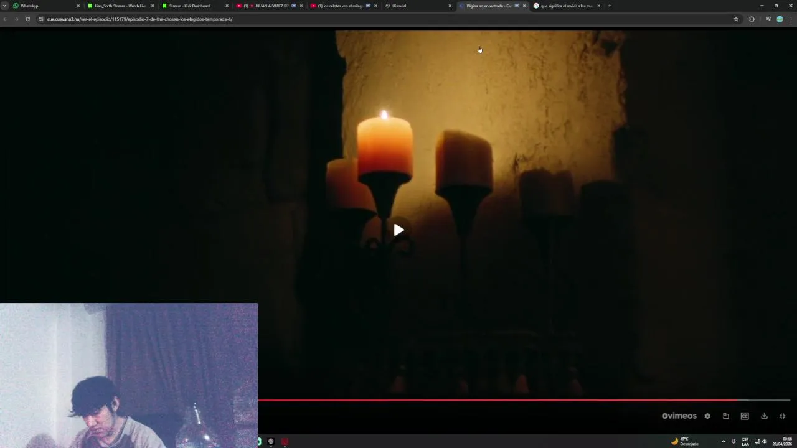The height and width of the screenshot is (448, 797).
Task: View site information icon in address bar
Action: pos(41,19)
